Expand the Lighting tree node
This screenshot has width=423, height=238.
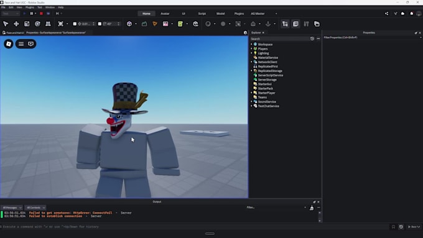point(251,53)
